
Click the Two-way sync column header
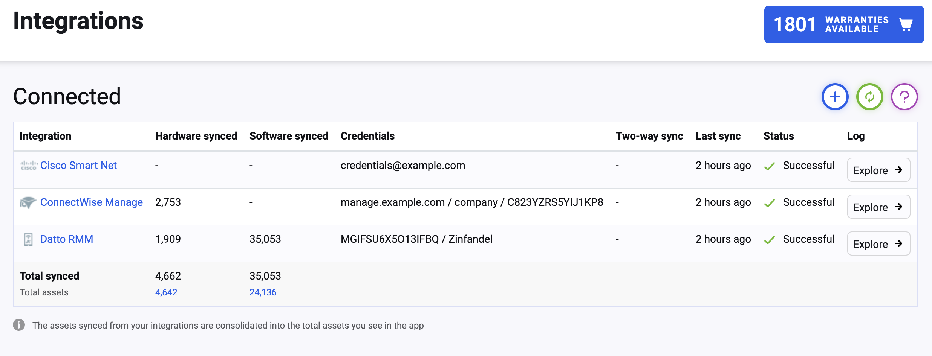pos(649,136)
